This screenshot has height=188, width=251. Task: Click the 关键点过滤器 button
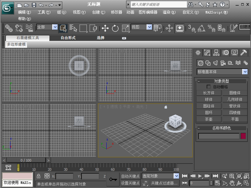[x=164, y=183]
